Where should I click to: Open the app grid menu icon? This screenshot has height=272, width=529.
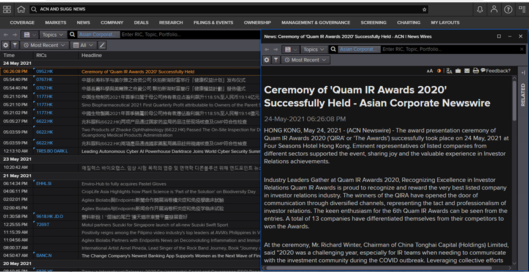pyautogui.click(x=7, y=9)
